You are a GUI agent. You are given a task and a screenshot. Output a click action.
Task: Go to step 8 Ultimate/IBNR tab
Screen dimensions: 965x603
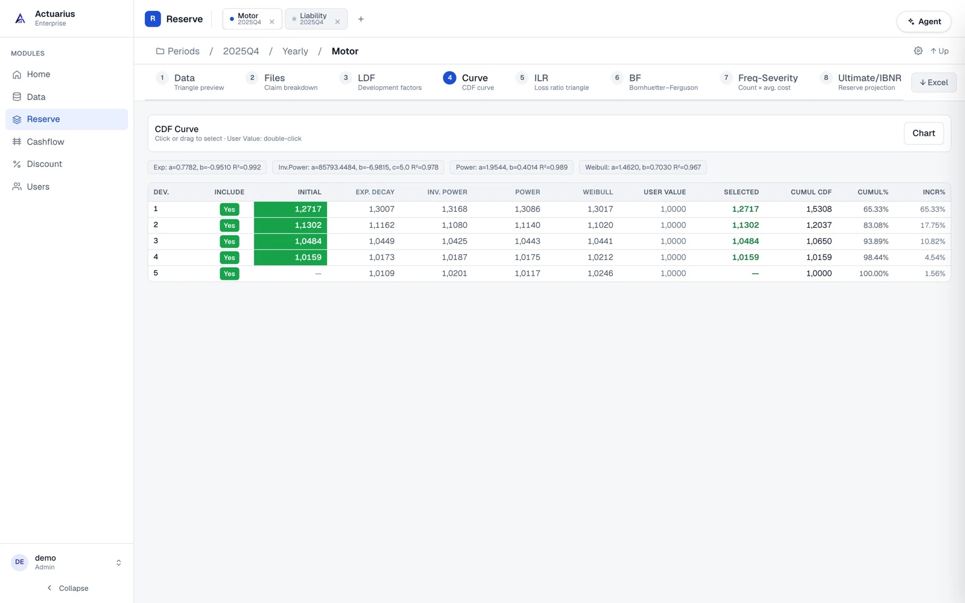tap(861, 82)
